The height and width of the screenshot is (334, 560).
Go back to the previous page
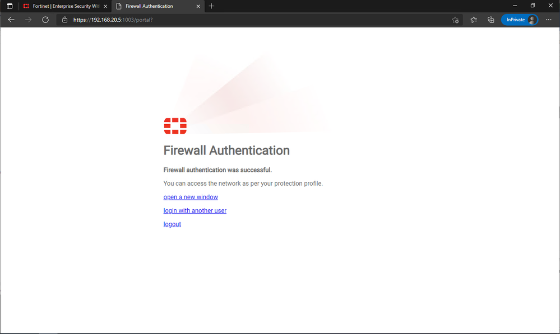(x=11, y=20)
